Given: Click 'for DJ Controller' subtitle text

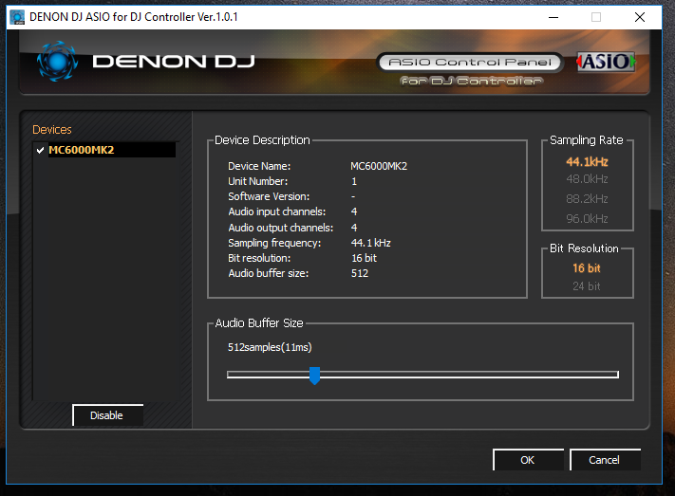Looking at the screenshot, I should (x=472, y=81).
